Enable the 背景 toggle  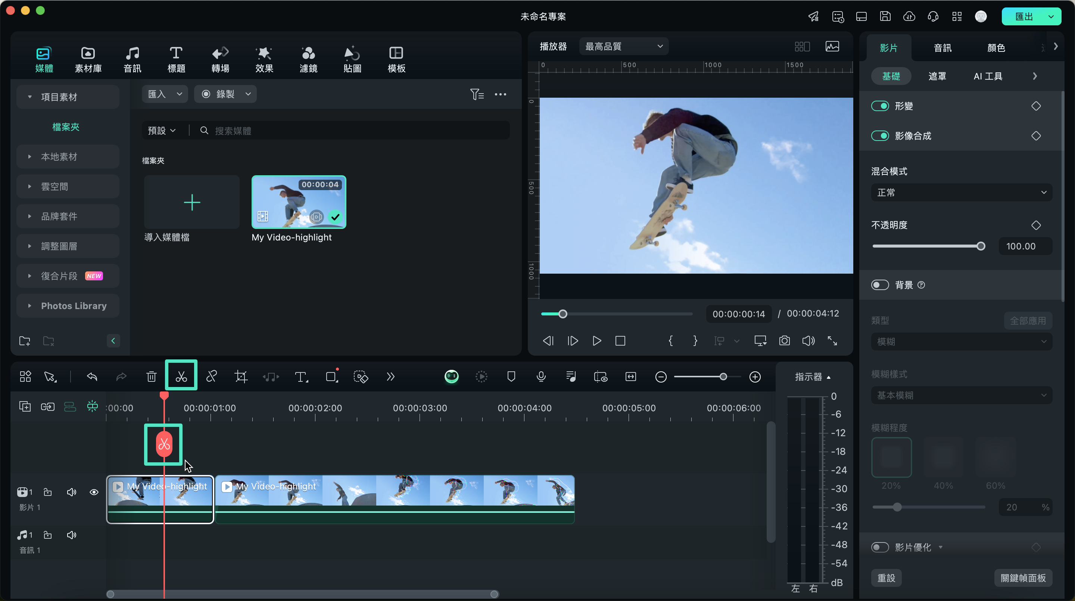click(880, 285)
